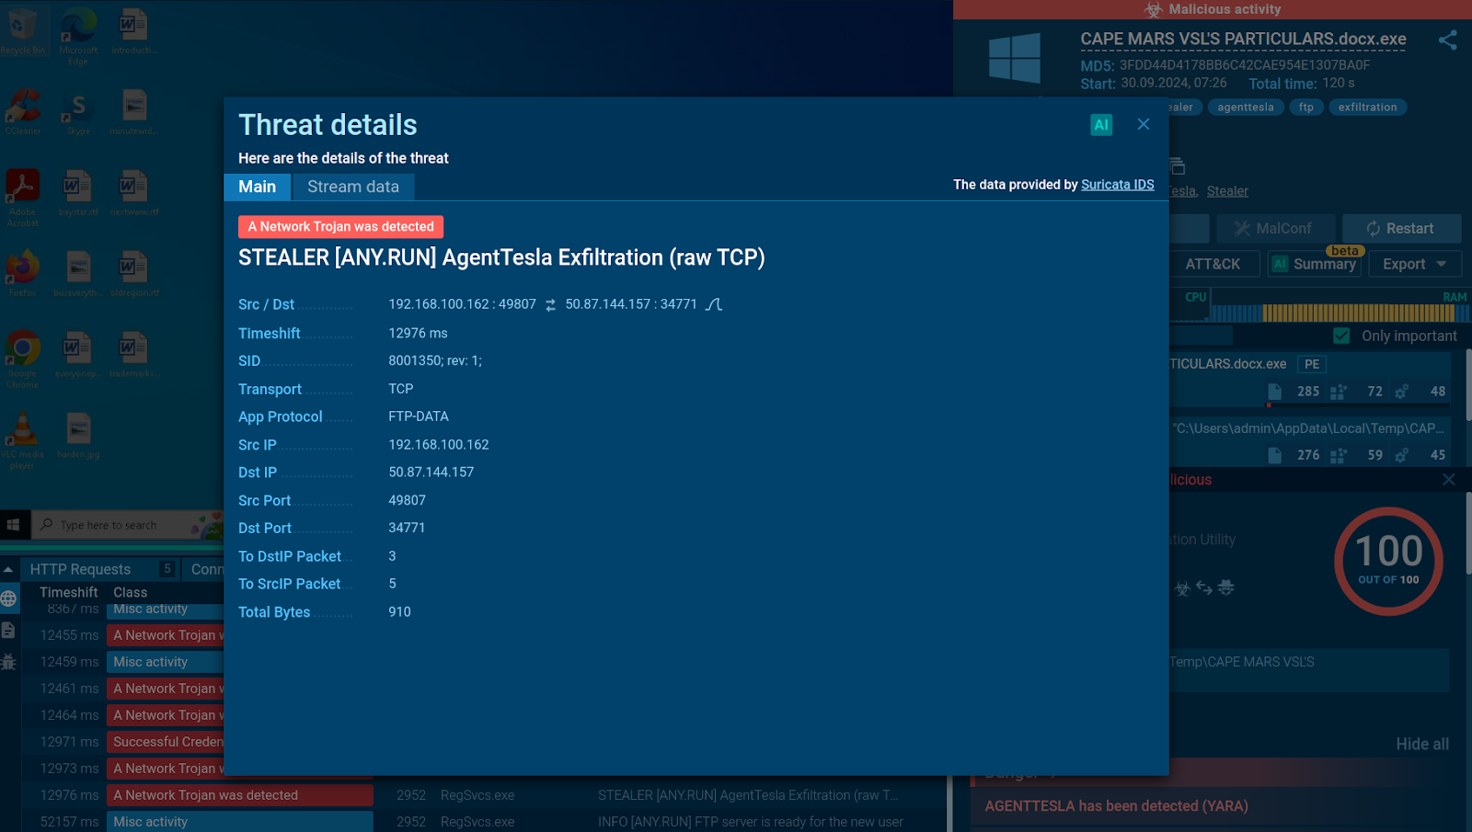Close the Threat details dialog
Image resolution: width=1472 pixels, height=832 pixels.
(1144, 124)
